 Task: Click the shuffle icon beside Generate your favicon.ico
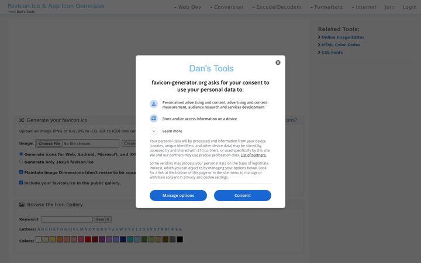coord(22,120)
